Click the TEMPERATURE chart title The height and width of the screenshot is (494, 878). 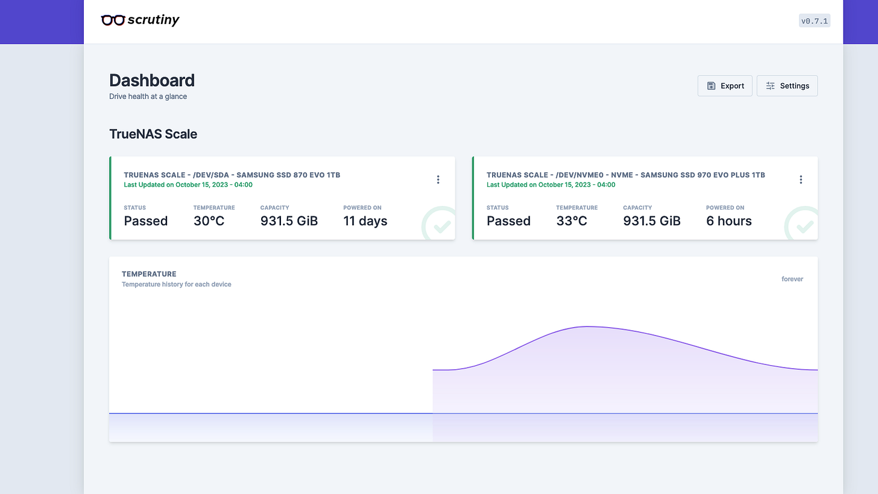click(149, 274)
